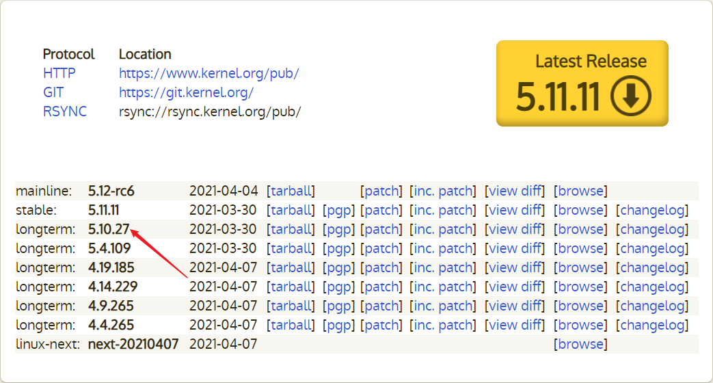Download the longterm 4.14.229 tarball
The image size is (713, 383).
[291, 287]
